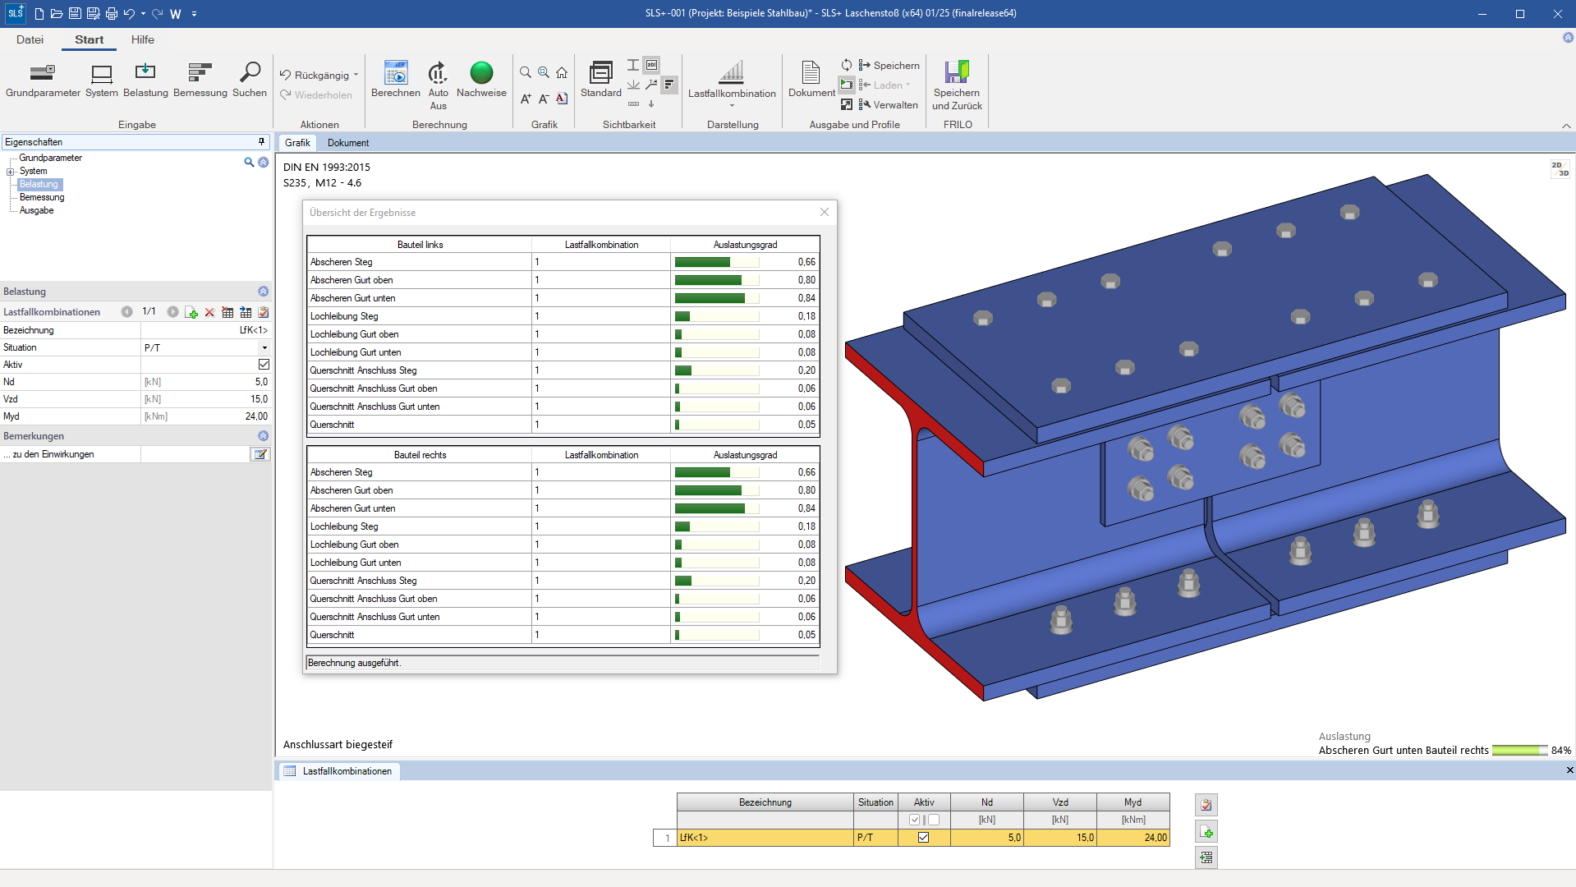Image resolution: width=1576 pixels, height=887 pixels.
Task: Select the Start ribbon tab
Action: (x=89, y=39)
